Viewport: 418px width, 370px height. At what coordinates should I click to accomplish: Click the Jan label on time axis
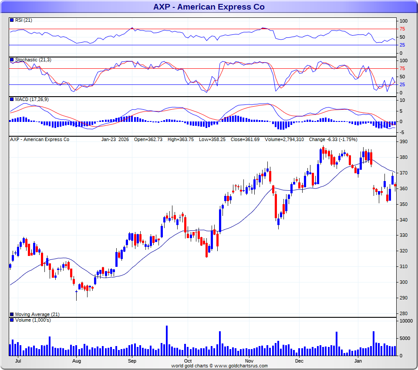358,361
